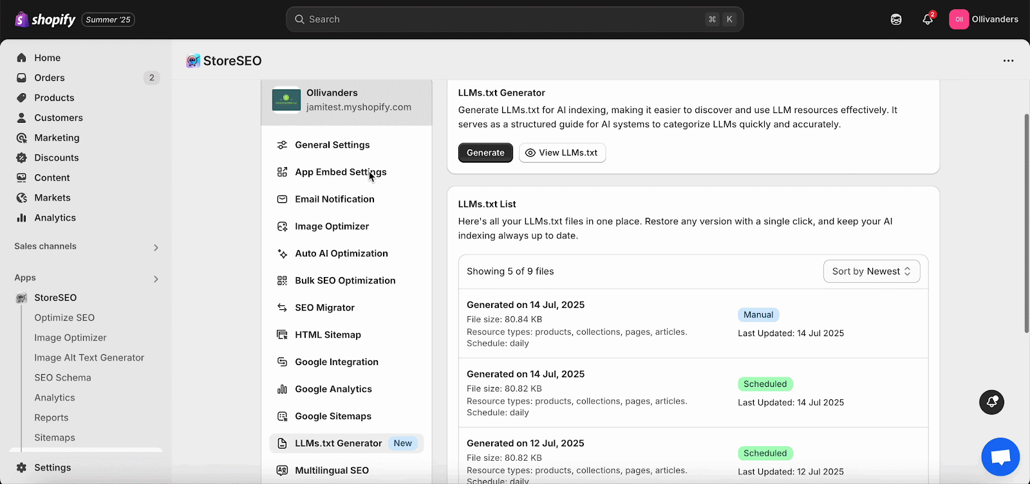
Task: Click the Bulk SEO Optimization icon
Action: 282,280
